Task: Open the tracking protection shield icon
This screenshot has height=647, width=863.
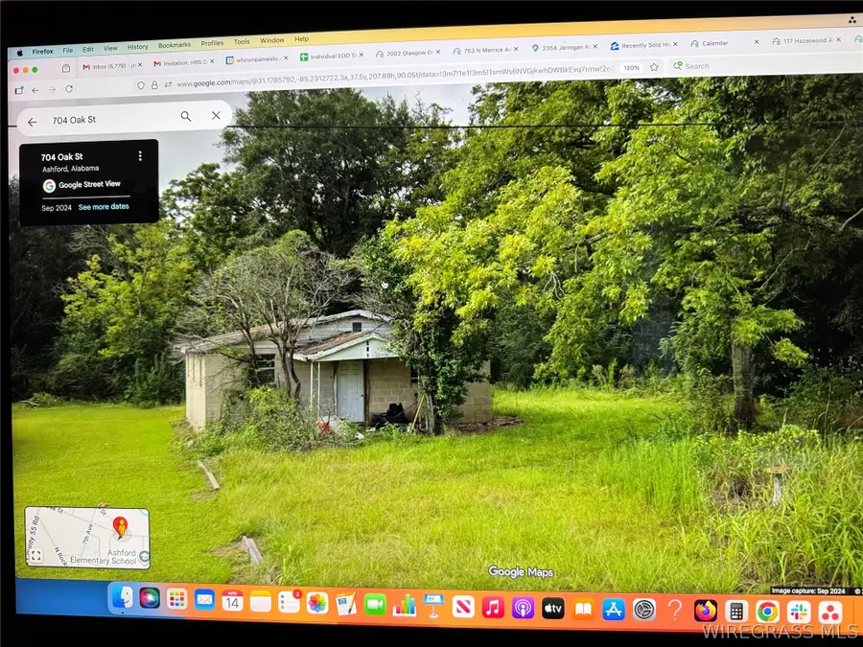Action: 141,86
